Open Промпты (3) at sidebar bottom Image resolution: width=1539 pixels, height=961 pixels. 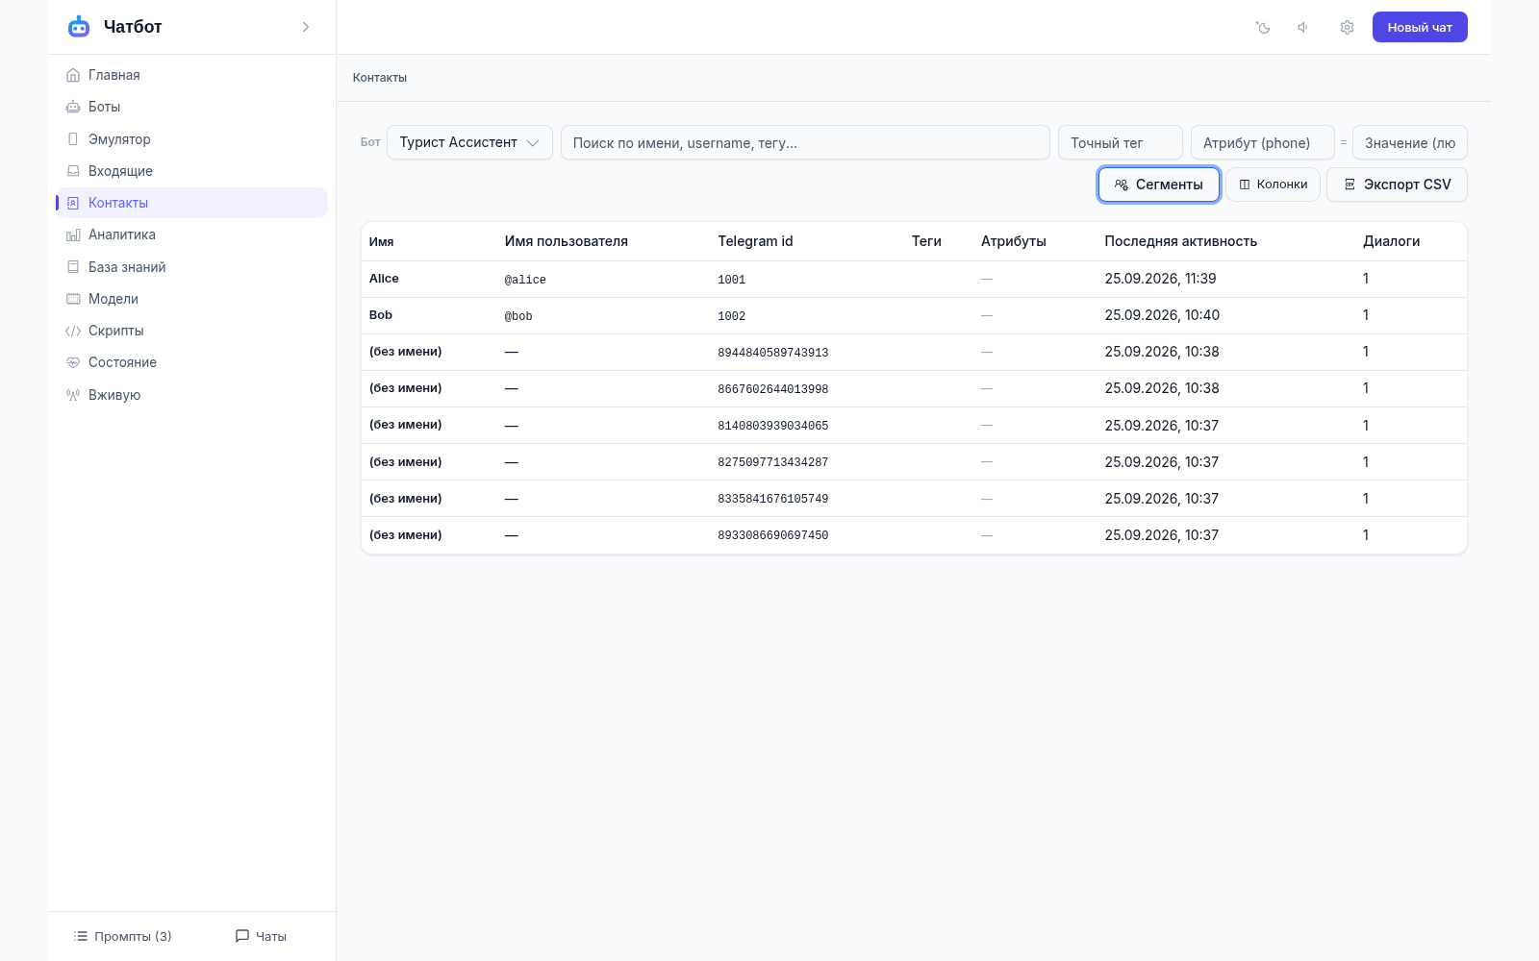click(x=123, y=936)
